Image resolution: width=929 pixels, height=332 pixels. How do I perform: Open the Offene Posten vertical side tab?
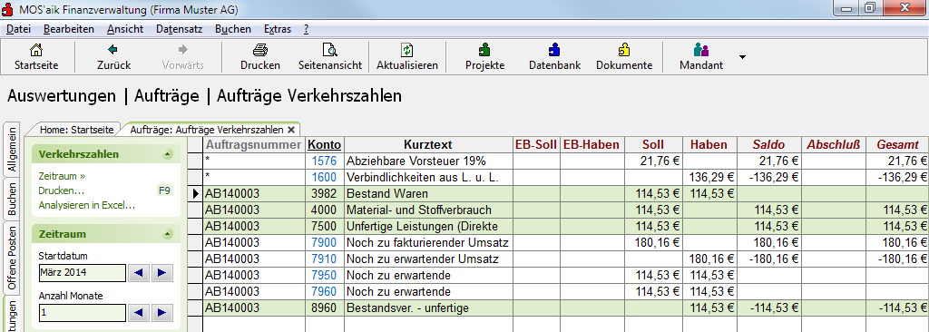(12, 259)
